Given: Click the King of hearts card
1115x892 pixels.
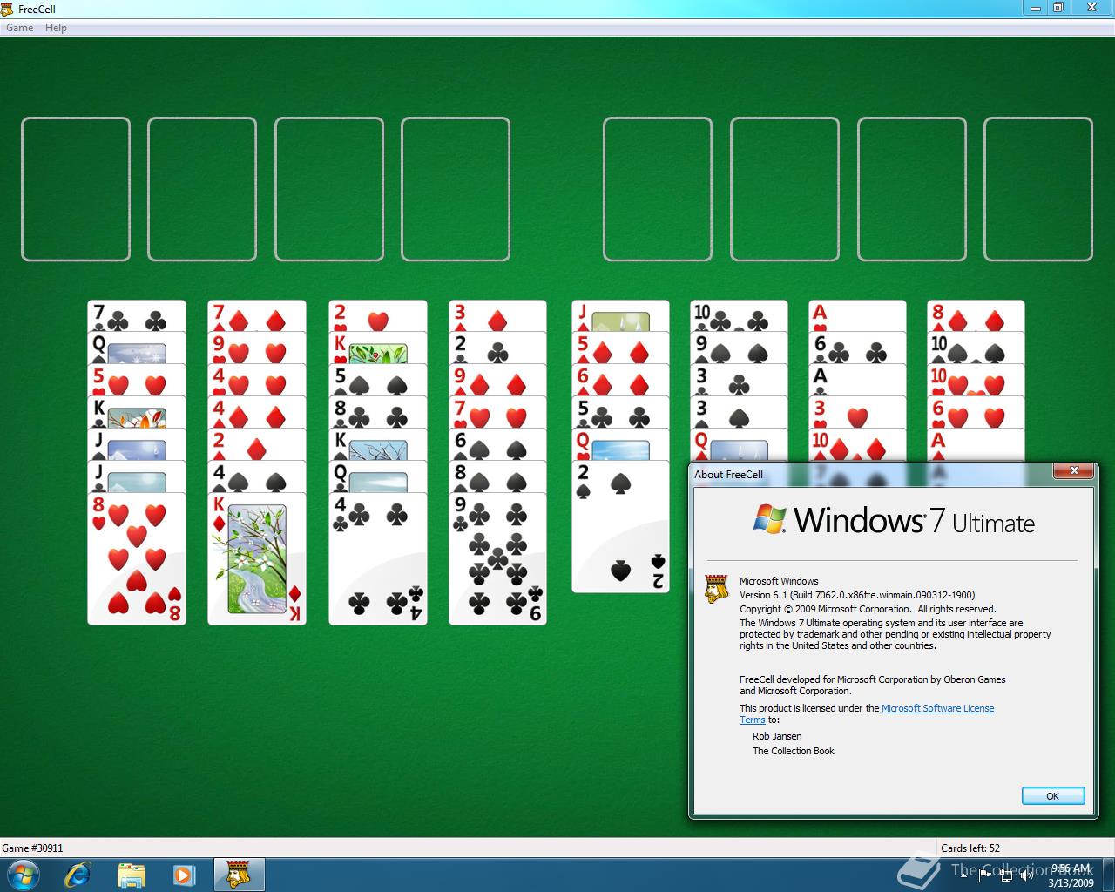Looking at the screenshot, I should point(378,348).
